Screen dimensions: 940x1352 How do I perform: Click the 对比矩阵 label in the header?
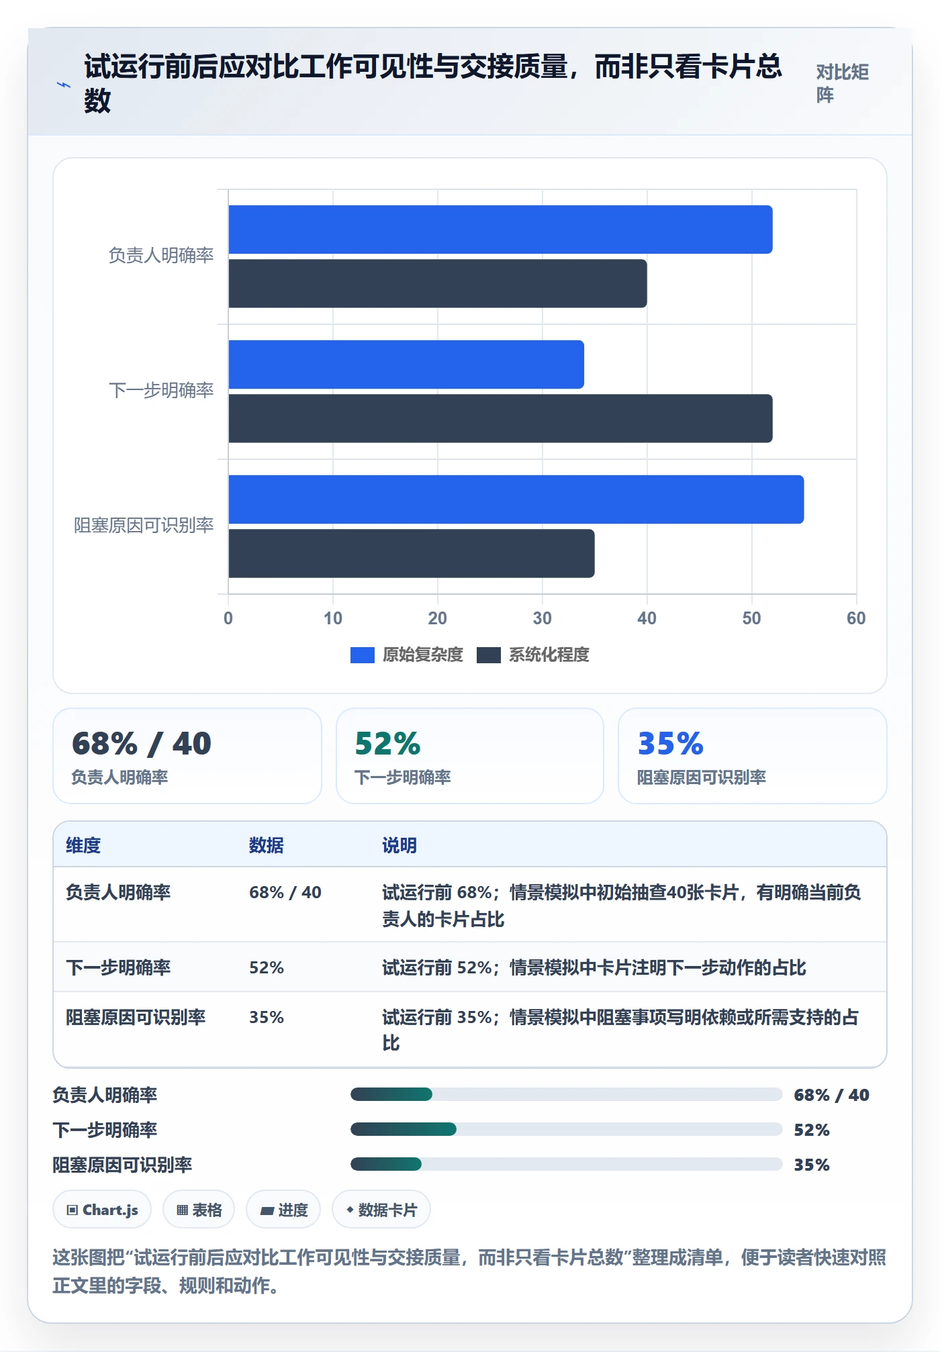pyautogui.click(x=843, y=83)
